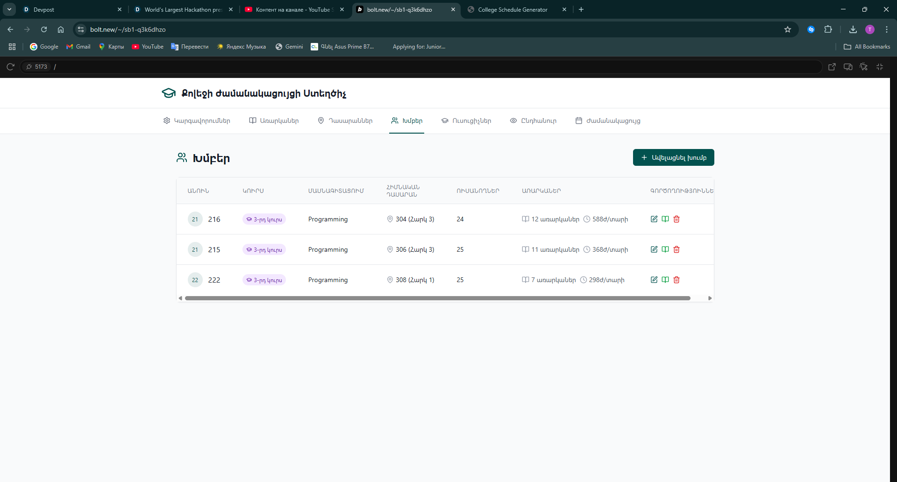Open Chrome downloads icon

[853, 29]
